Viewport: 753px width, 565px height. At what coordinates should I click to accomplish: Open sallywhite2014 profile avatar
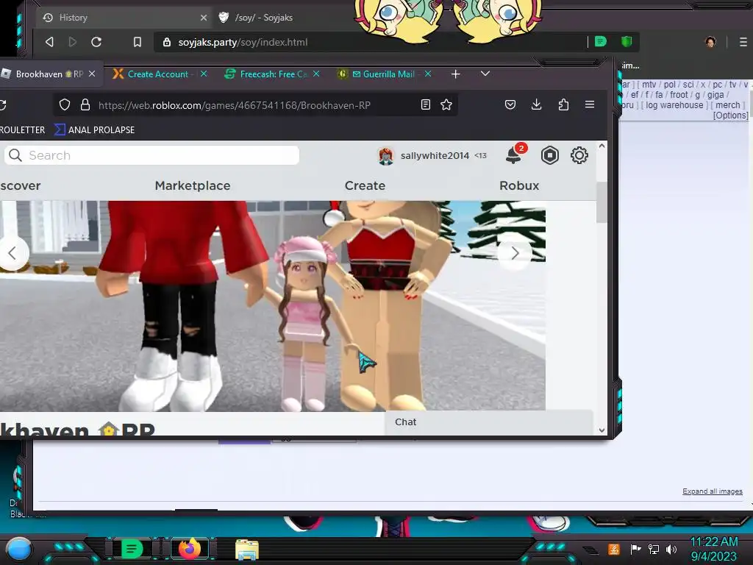(385, 156)
